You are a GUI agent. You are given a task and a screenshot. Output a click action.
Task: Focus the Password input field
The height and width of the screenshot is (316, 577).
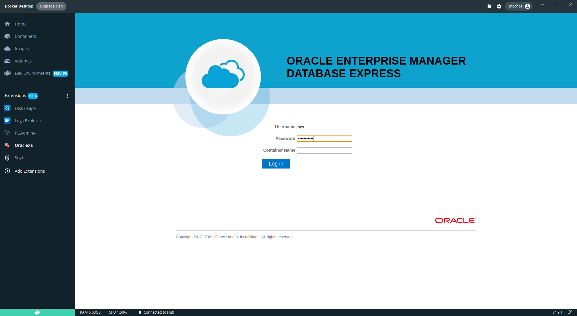[x=324, y=138]
